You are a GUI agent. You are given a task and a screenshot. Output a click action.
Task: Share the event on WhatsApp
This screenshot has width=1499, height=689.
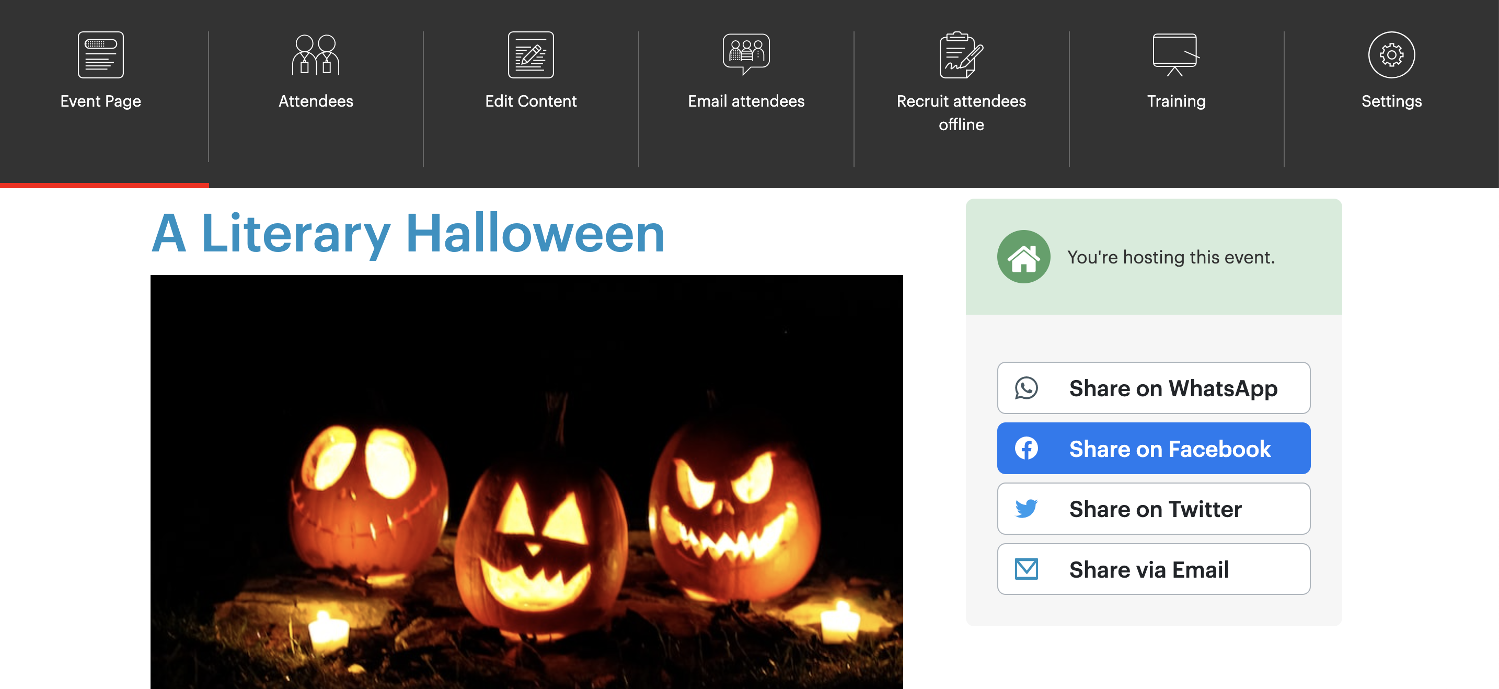point(1154,388)
